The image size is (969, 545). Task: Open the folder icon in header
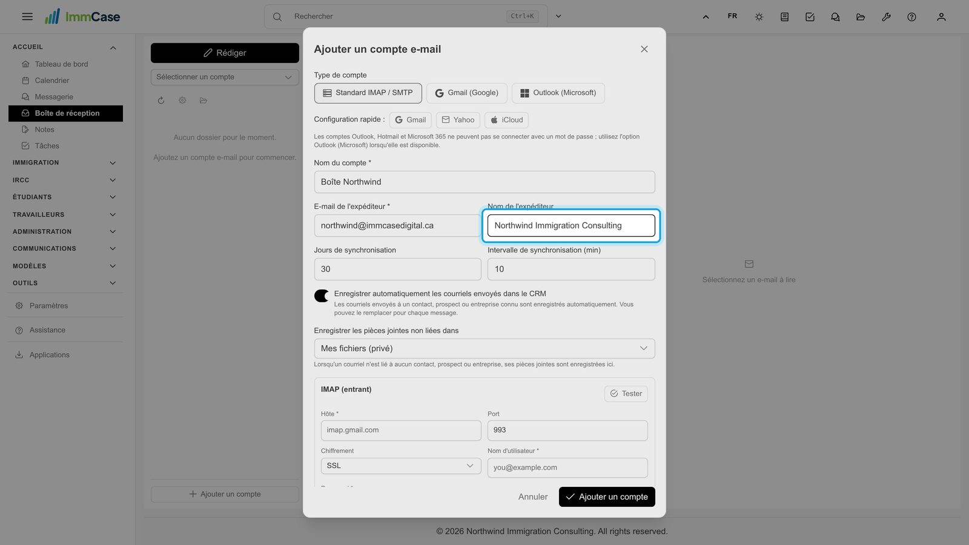(861, 17)
